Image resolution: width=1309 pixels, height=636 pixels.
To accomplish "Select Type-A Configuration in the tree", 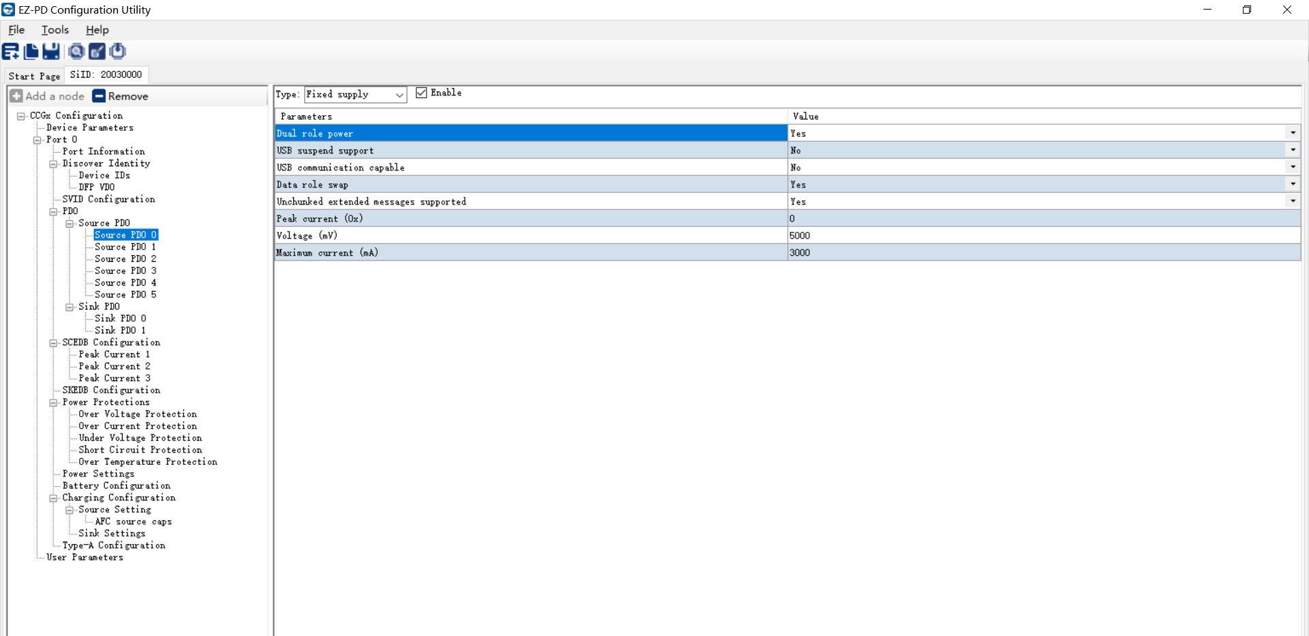I will [x=114, y=545].
